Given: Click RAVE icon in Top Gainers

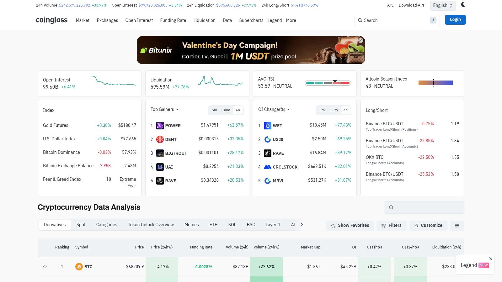Looking at the screenshot, I should click(x=160, y=181).
